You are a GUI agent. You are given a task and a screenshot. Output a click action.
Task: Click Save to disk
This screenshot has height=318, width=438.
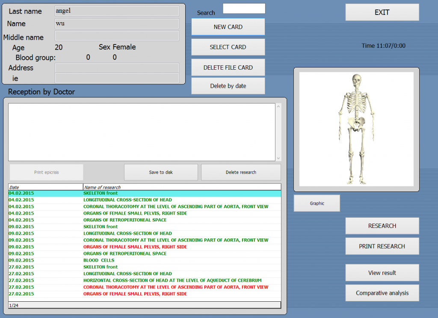[x=161, y=172]
